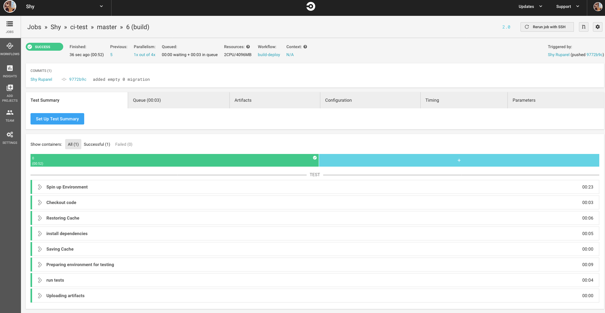Go to Workflows in sidebar
605x313 pixels.
click(x=10, y=49)
